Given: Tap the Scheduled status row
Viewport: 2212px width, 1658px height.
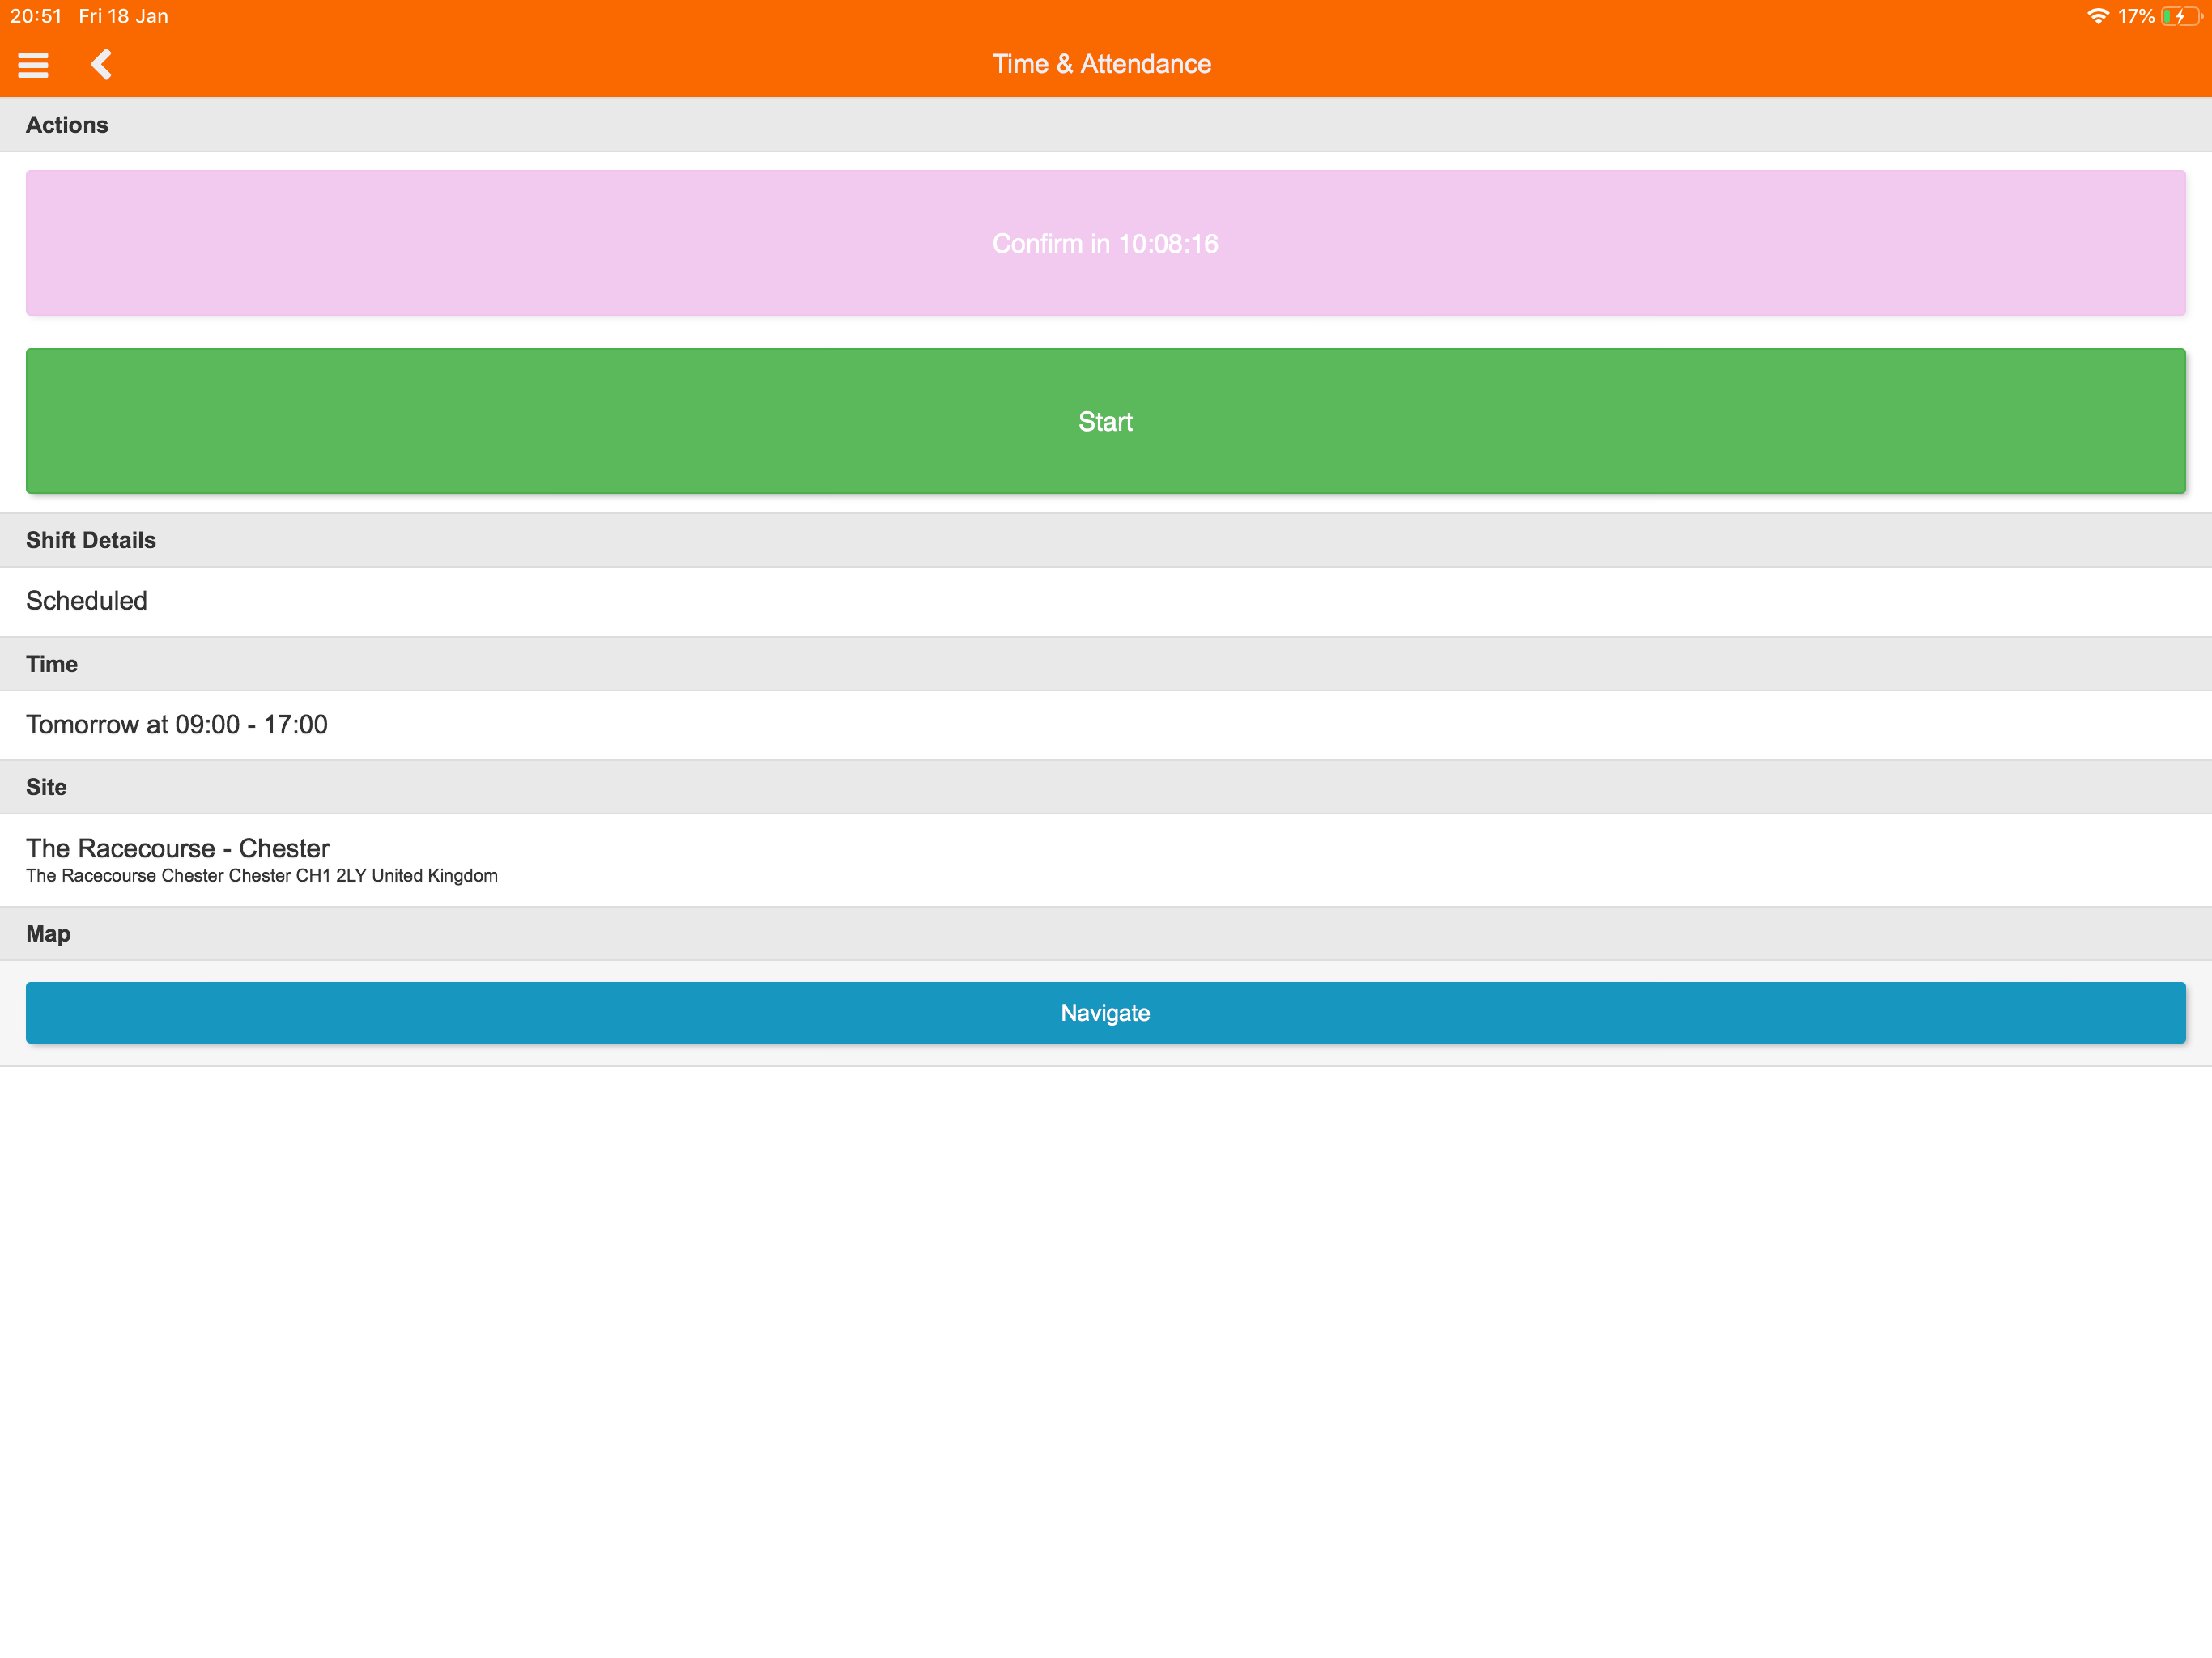Looking at the screenshot, I should pos(87,601).
